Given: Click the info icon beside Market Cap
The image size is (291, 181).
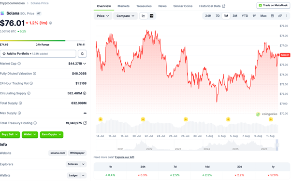Looking at the screenshot, I should pos(19,64).
